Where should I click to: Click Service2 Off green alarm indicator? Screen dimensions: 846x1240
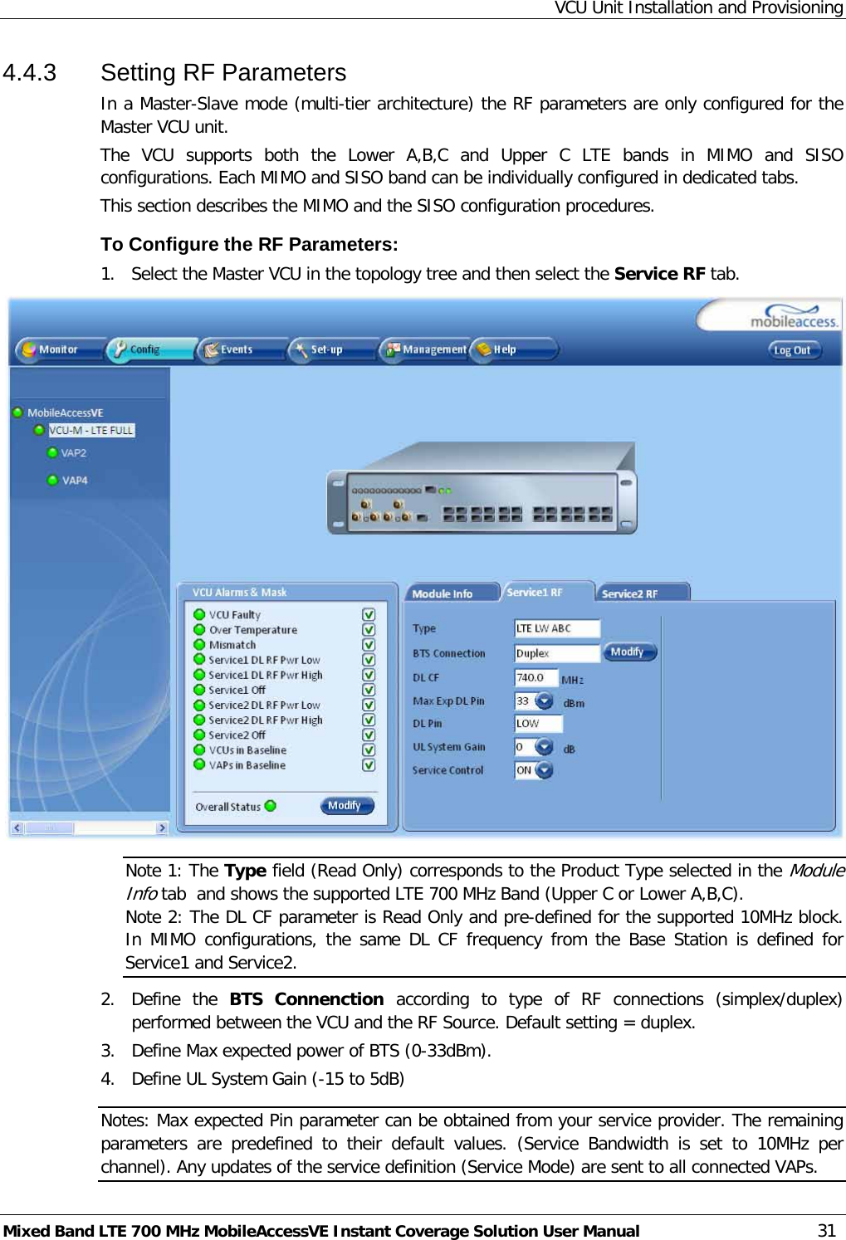pos(199,735)
